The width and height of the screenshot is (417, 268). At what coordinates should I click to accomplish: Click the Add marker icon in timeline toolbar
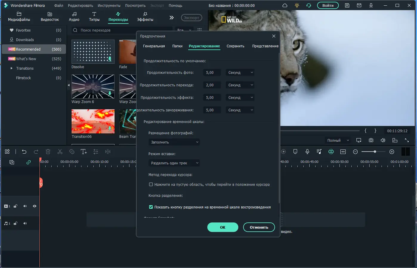point(295,152)
